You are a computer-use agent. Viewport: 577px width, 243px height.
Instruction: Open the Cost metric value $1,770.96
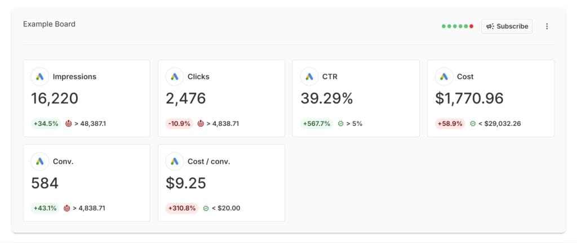[469, 98]
